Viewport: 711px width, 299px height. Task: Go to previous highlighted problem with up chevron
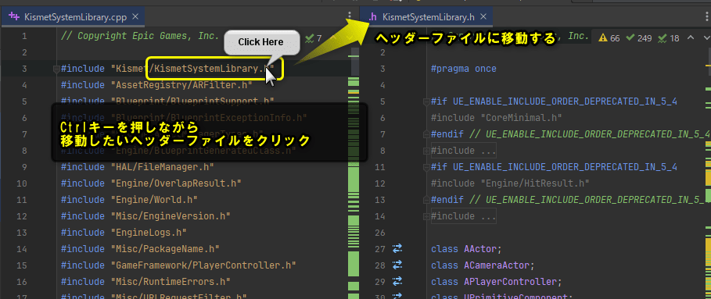(x=691, y=37)
